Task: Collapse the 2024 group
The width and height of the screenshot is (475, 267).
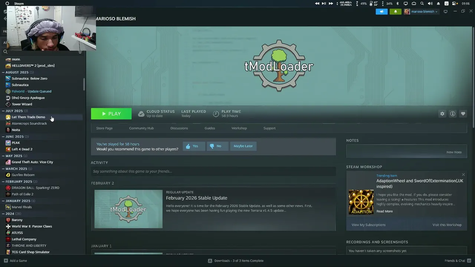Action: 3,214
